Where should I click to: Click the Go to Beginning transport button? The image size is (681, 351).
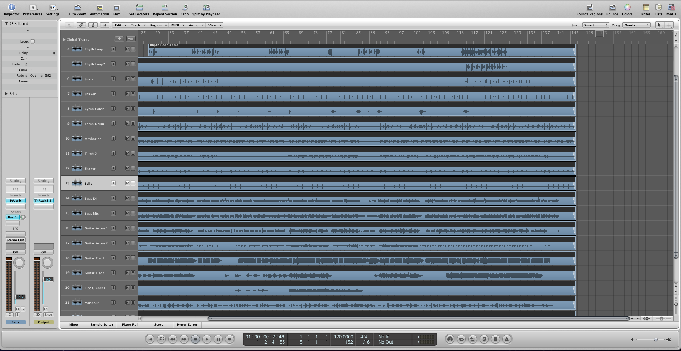click(150, 339)
